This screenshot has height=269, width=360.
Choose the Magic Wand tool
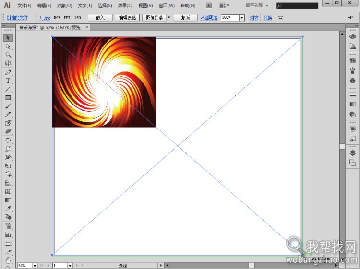point(8,55)
